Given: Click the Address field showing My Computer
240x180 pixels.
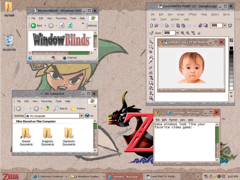Looking at the screenshot, I should tap(52, 116).
